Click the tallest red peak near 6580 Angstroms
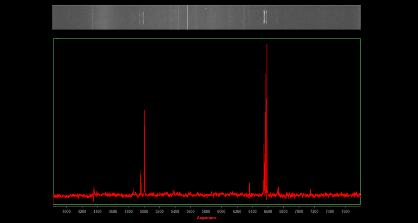This screenshot has width=418, height=223. [267, 46]
